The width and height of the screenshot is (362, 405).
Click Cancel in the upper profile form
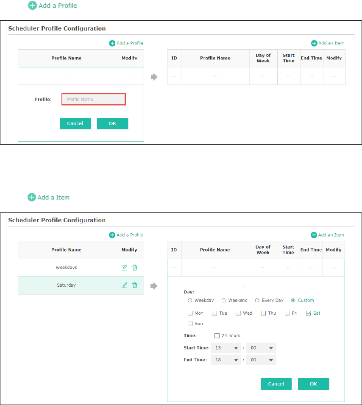75,123
